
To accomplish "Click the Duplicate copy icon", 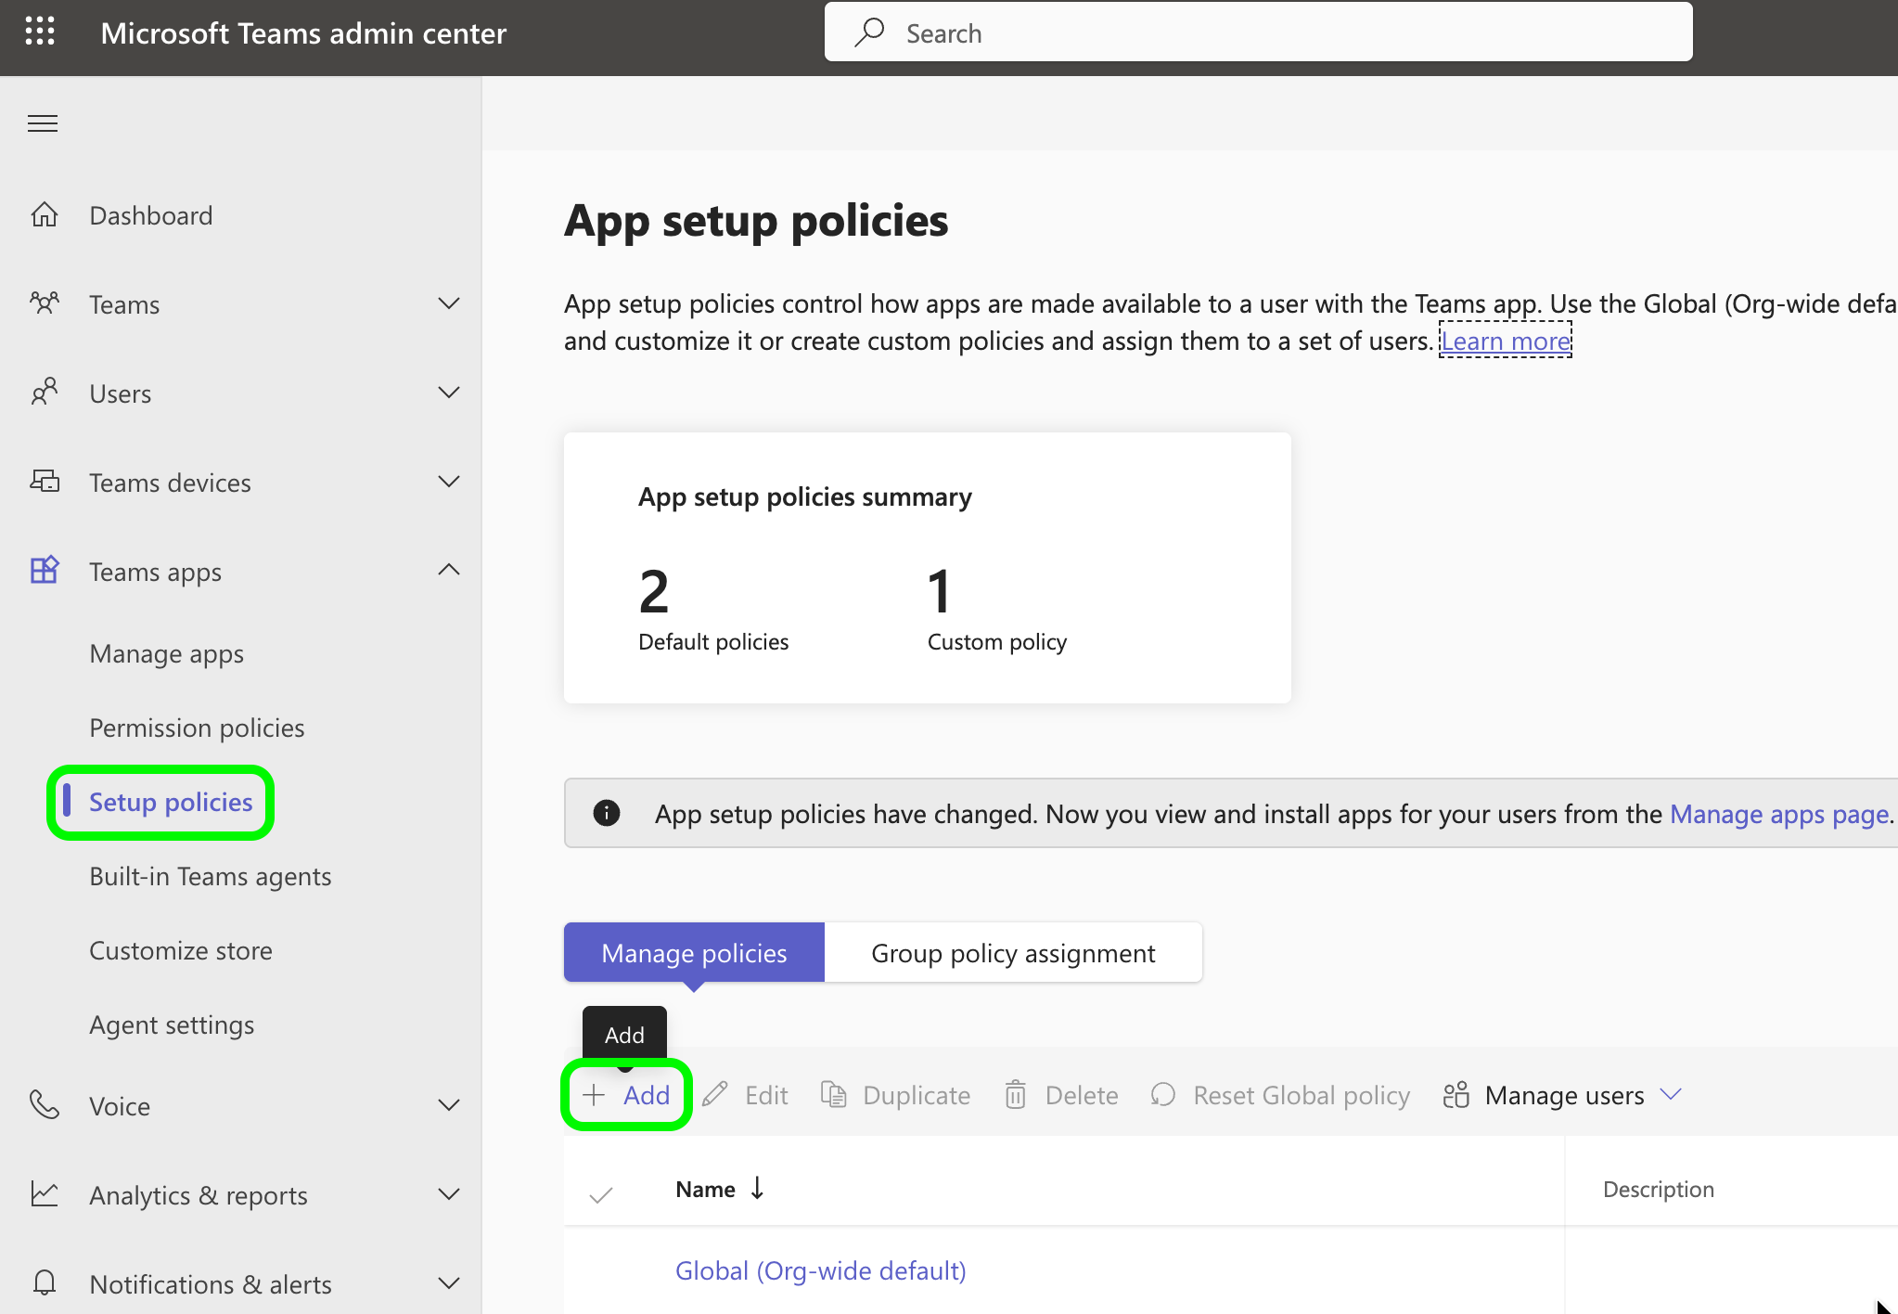I will pos(834,1095).
